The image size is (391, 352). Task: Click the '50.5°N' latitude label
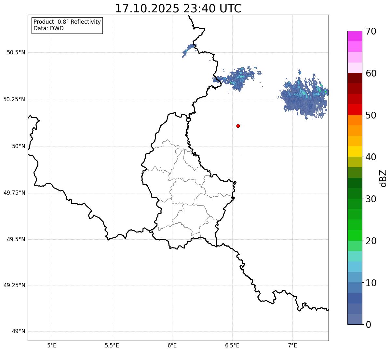click(x=16, y=52)
